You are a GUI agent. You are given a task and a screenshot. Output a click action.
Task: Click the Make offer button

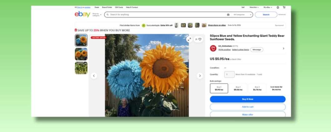pyautogui.click(x=248, y=114)
